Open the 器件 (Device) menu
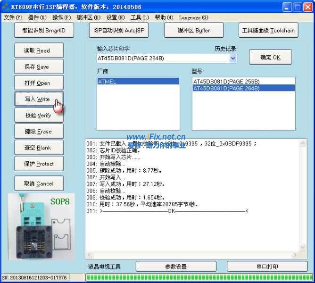This screenshot has height=283, width=315. pyautogui.click(x=37, y=18)
